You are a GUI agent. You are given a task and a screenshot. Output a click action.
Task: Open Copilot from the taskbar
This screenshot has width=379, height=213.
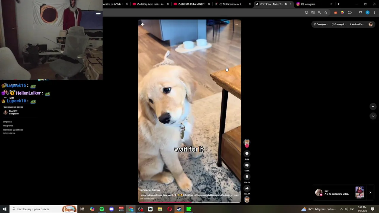92,209
